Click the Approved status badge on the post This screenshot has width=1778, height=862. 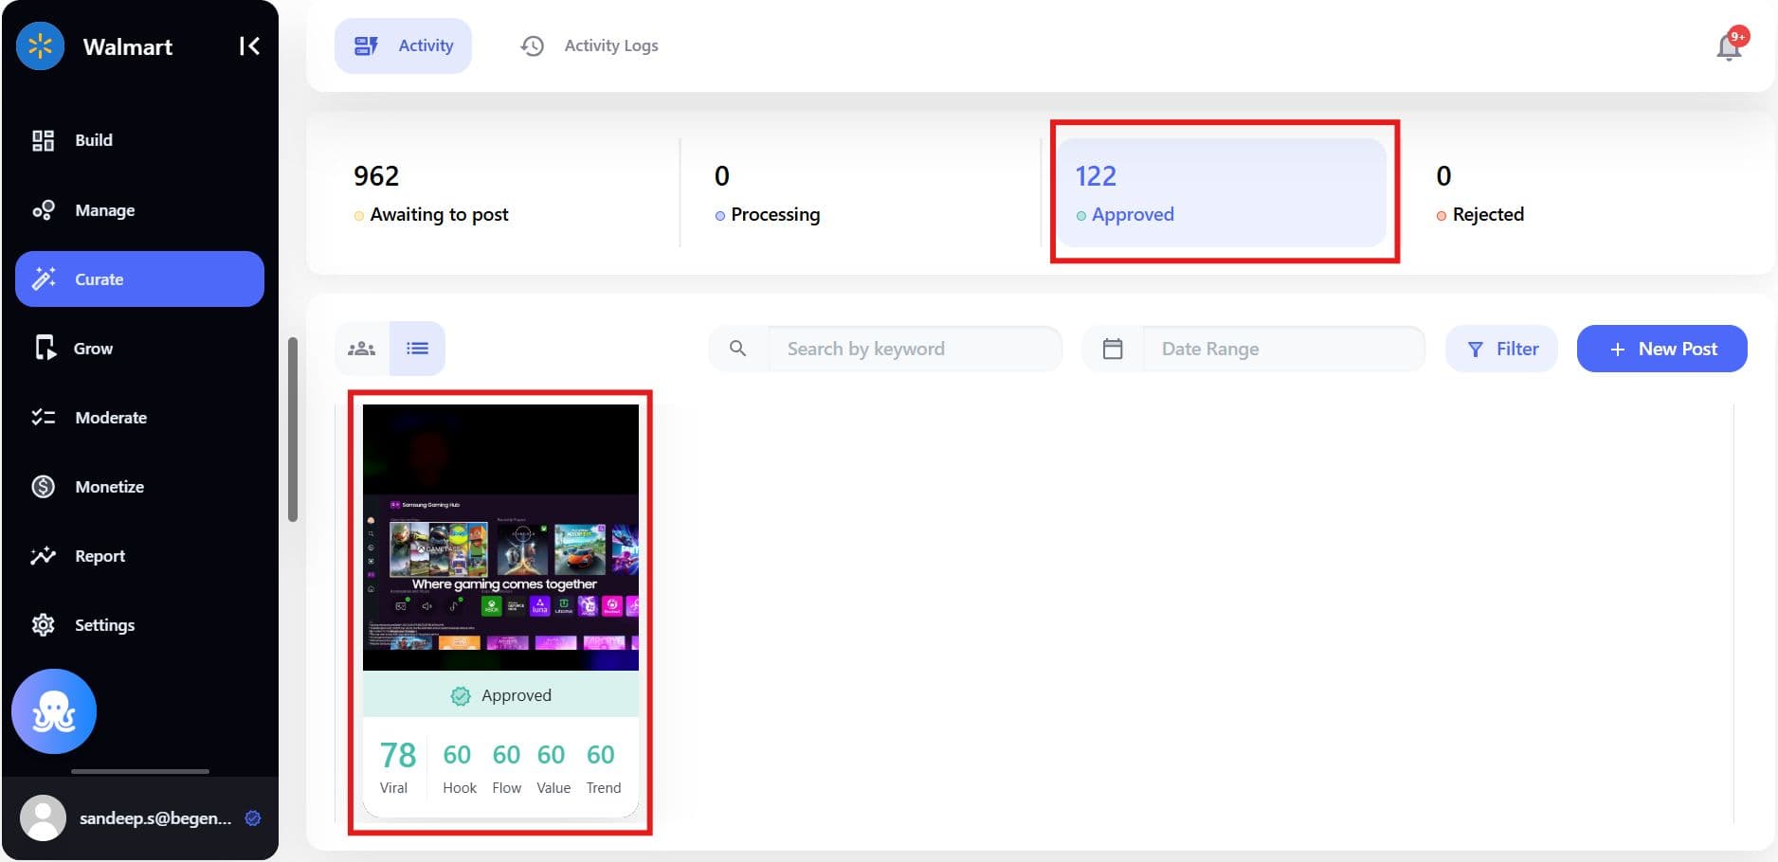point(500,695)
